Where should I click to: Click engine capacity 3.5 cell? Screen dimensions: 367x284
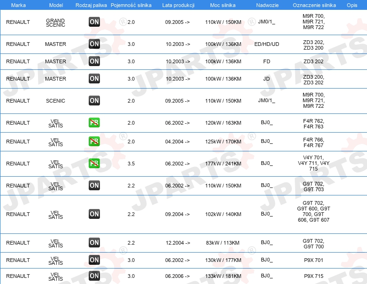pyautogui.click(x=131, y=164)
